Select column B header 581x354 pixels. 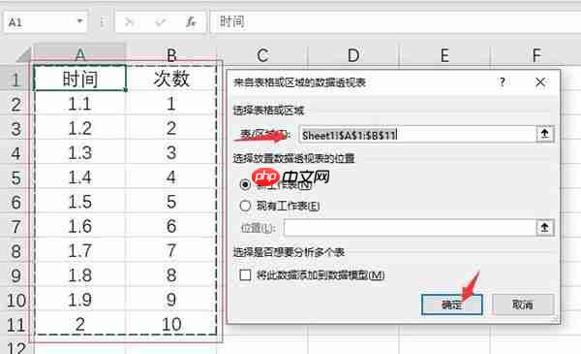click(171, 55)
